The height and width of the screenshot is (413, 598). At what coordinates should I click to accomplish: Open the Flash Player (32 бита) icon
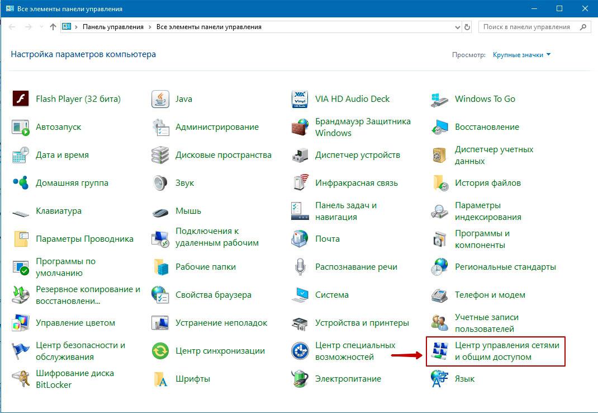(21, 99)
